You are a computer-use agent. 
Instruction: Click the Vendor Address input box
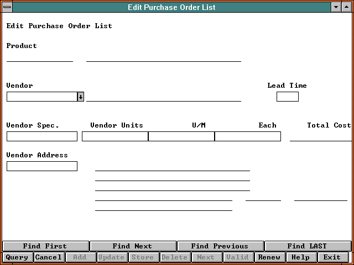pos(42,166)
